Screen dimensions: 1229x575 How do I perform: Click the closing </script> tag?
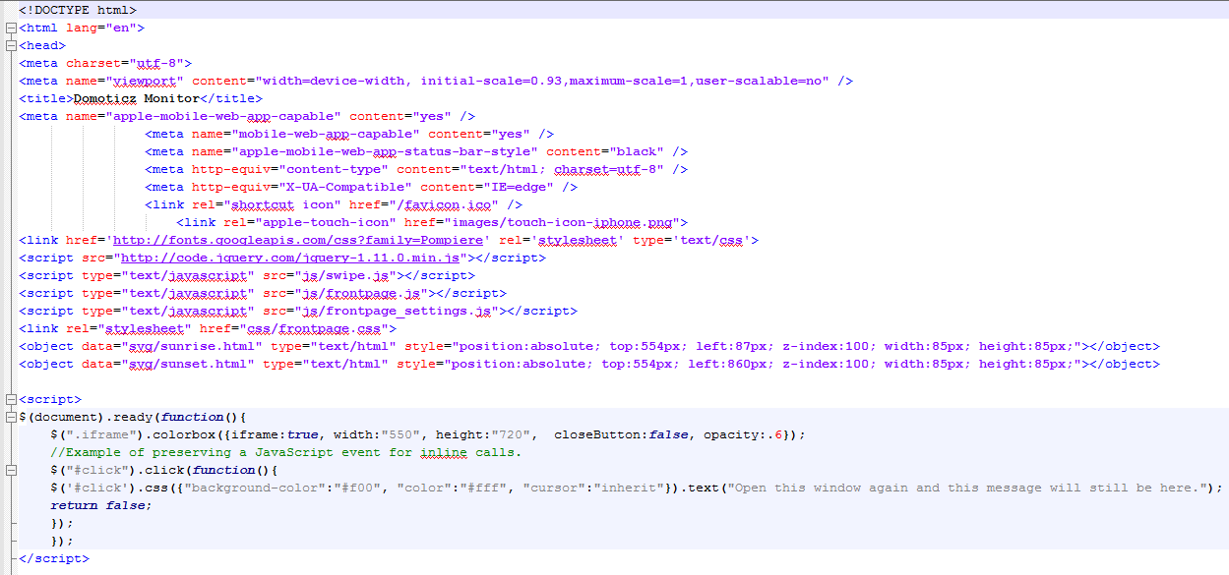54,558
